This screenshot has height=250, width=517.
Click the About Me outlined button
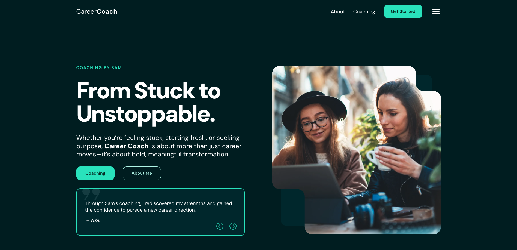pyautogui.click(x=142, y=173)
